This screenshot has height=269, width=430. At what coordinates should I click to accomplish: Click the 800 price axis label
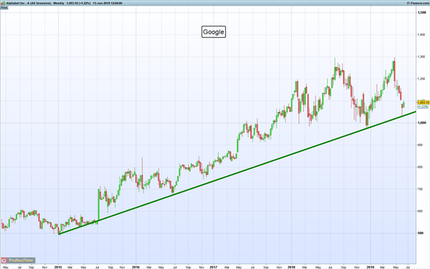coord(420,167)
